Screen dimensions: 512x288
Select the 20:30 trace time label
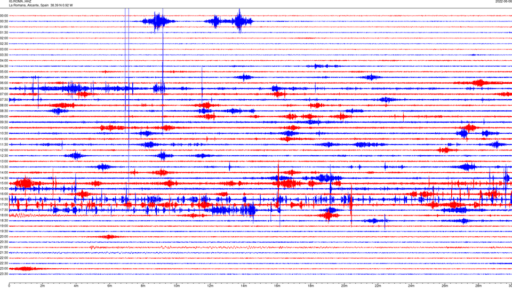click(x=4, y=242)
